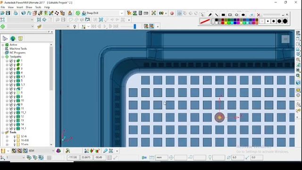Viewport: 302px width, 170px height.
Task: Open the View menu
Action: 11,8
